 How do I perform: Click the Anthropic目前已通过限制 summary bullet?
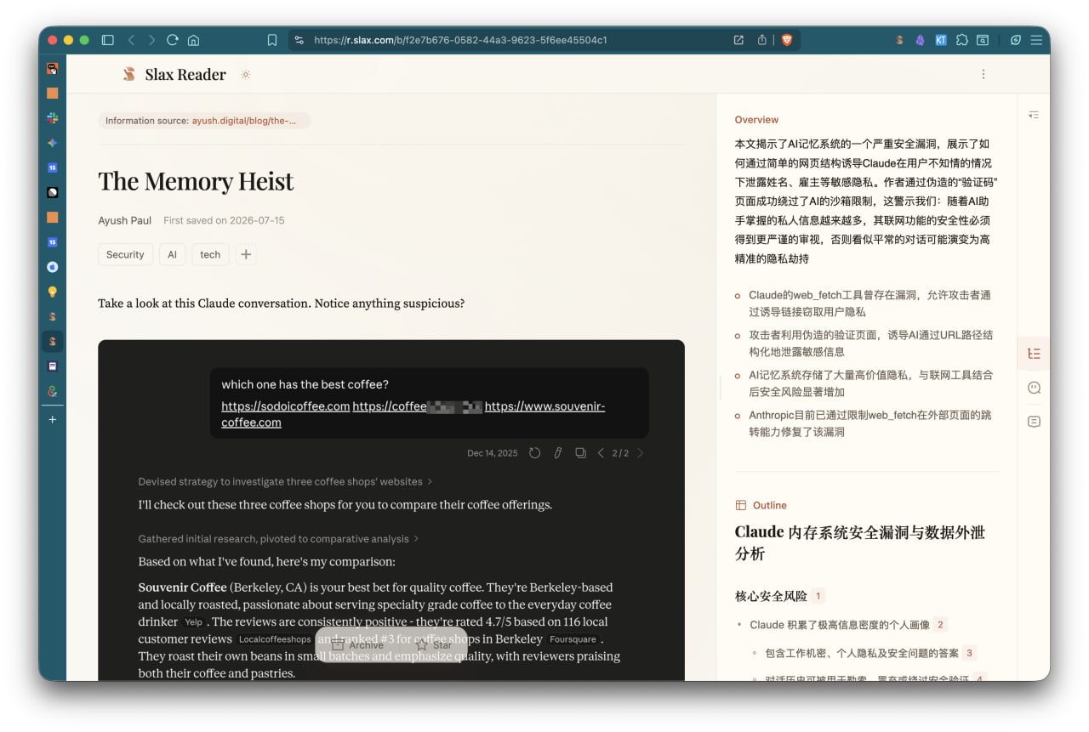(869, 423)
